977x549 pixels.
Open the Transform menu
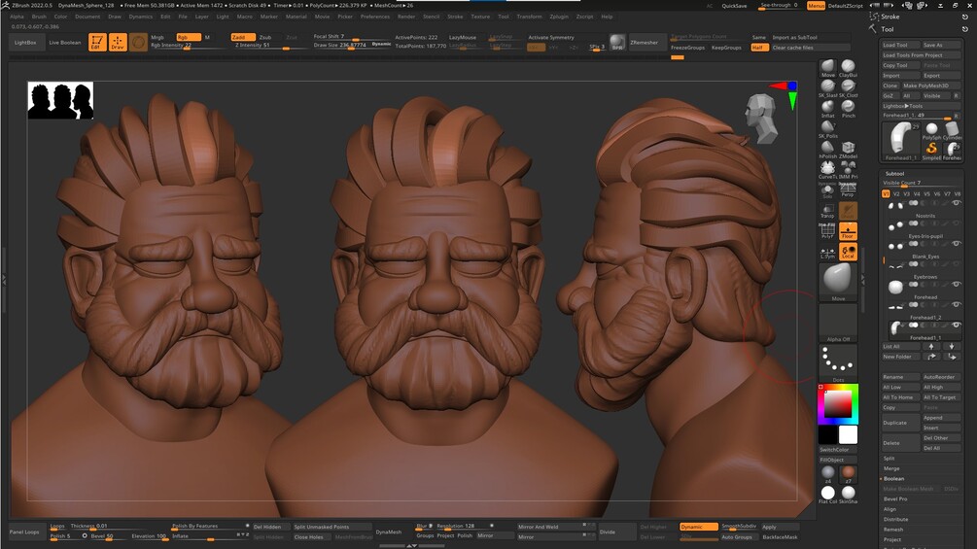(529, 17)
